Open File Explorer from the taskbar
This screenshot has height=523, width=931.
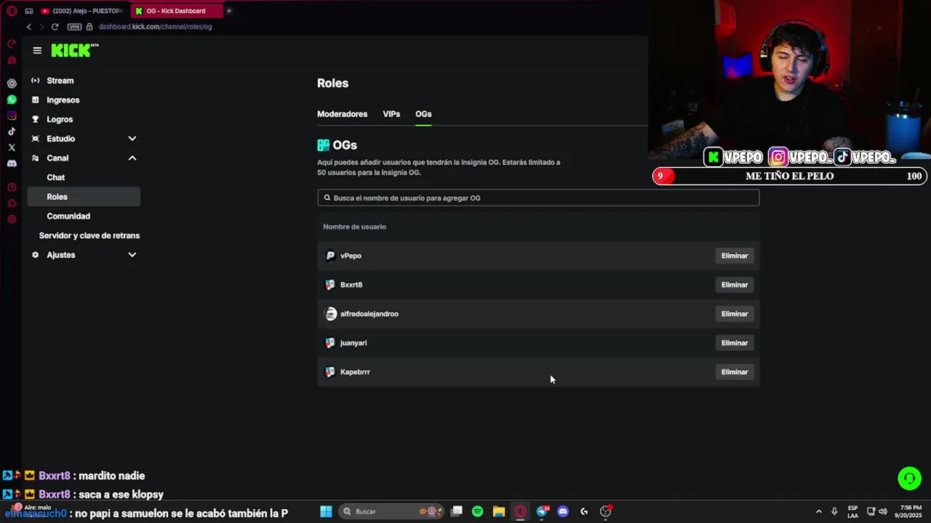coord(498,511)
